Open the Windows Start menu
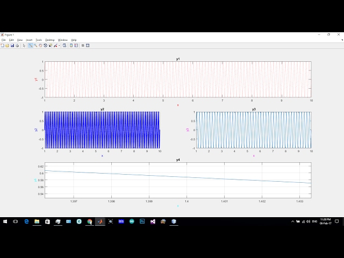 (x=5, y=221)
